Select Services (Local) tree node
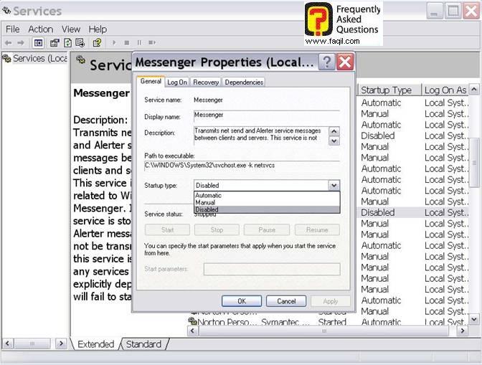Screen dimensions: 482x365 [x=35, y=58]
